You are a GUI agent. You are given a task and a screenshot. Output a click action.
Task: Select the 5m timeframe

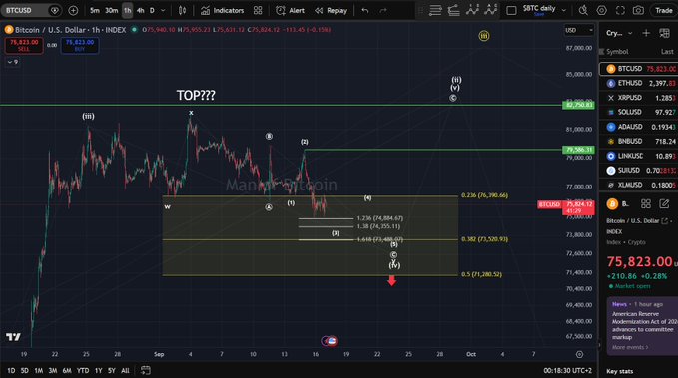[x=95, y=10]
